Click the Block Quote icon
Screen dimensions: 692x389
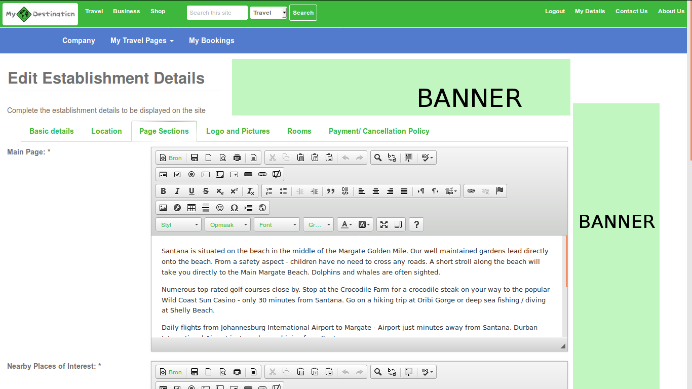click(331, 191)
